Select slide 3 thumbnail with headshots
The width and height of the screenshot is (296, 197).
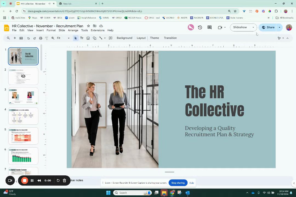pyautogui.click(x=23, y=96)
